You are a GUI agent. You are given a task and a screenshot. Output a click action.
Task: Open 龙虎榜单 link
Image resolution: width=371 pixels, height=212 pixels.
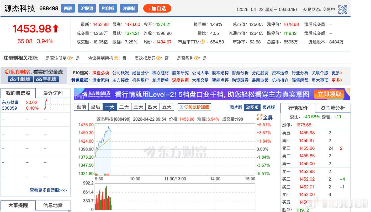(161, 80)
